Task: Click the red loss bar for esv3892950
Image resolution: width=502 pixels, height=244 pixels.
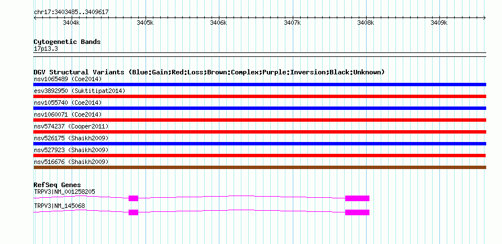Action: click(260, 96)
